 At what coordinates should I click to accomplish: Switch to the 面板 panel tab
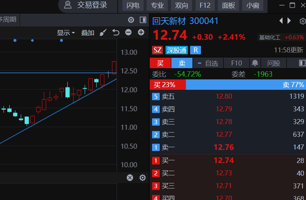pos(229,5)
